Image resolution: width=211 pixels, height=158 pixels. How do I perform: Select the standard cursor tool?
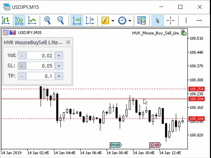[x=158, y=20]
